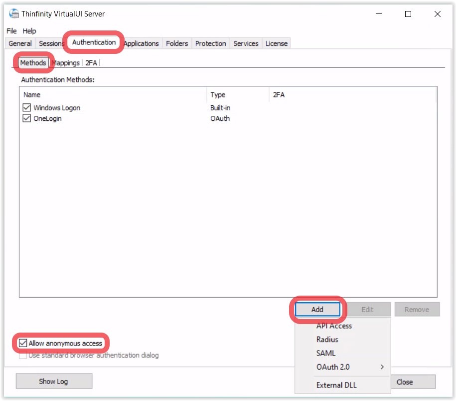The width and height of the screenshot is (456, 401).
Task: Click the Edit button
Action: tap(367, 309)
